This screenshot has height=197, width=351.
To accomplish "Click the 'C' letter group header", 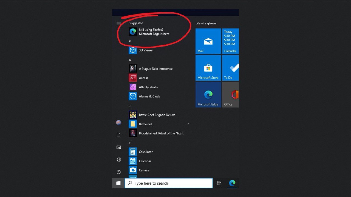I will click(x=130, y=143).
